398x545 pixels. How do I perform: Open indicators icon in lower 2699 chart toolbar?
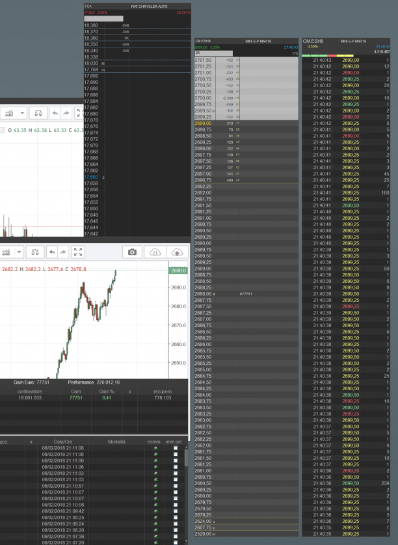[7, 252]
